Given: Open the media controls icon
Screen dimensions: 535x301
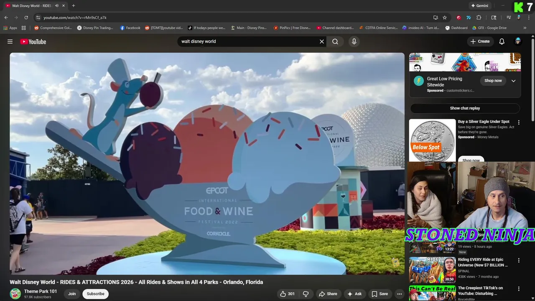Looking at the screenshot, I should click(x=509, y=18).
